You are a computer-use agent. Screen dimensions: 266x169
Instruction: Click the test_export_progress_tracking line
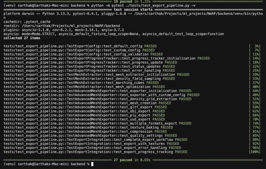click(x=95, y=152)
